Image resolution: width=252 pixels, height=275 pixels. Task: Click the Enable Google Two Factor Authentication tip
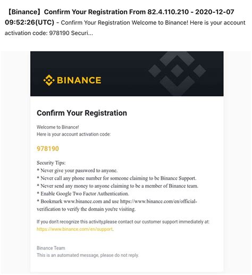coord(83,194)
